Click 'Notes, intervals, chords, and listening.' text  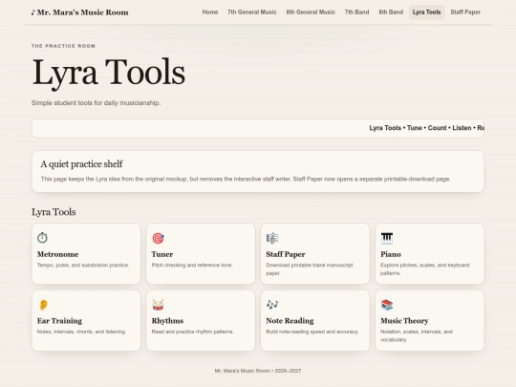tap(81, 332)
